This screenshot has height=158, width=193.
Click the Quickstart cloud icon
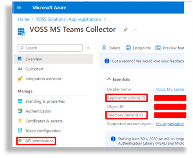click(x=20, y=69)
